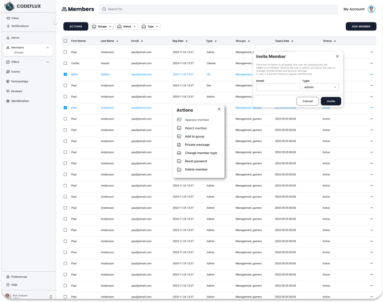Viewport: 383px width, 302px height.
Task: Open the Status filter dropdown
Action: 127,26
